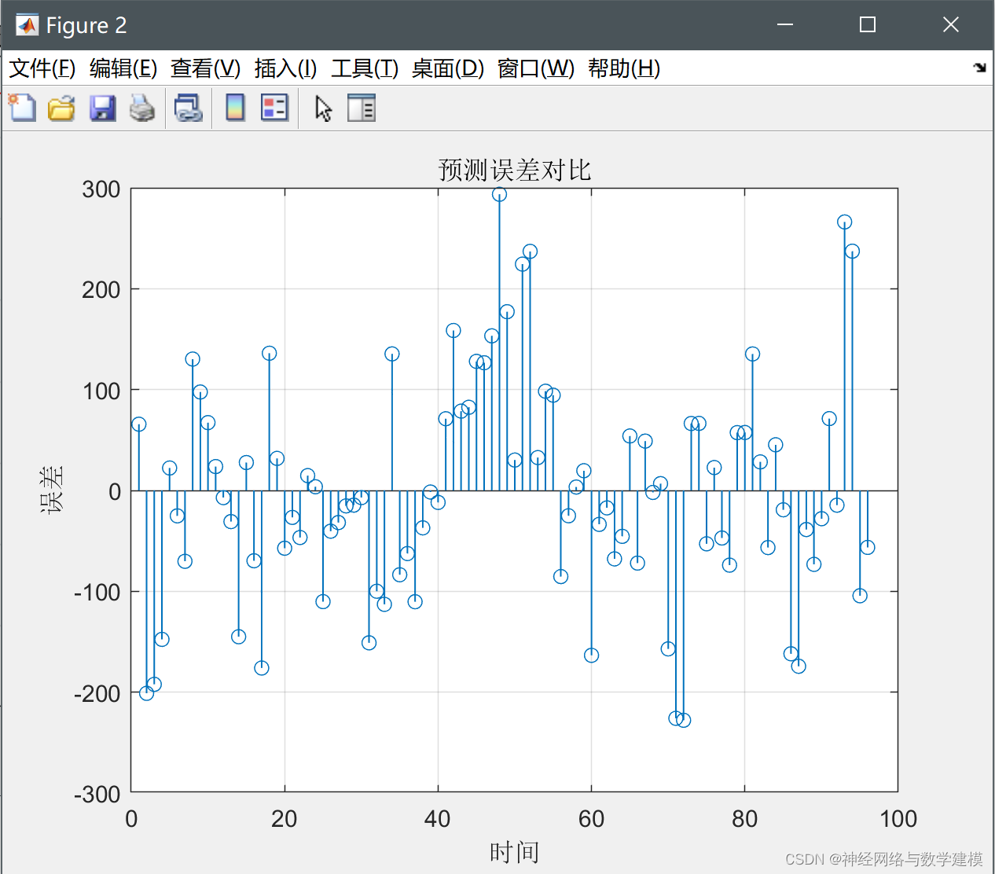The width and height of the screenshot is (995, 874).
Task: Select the Edit Plot arrow tool
Action: coord(323,108)
